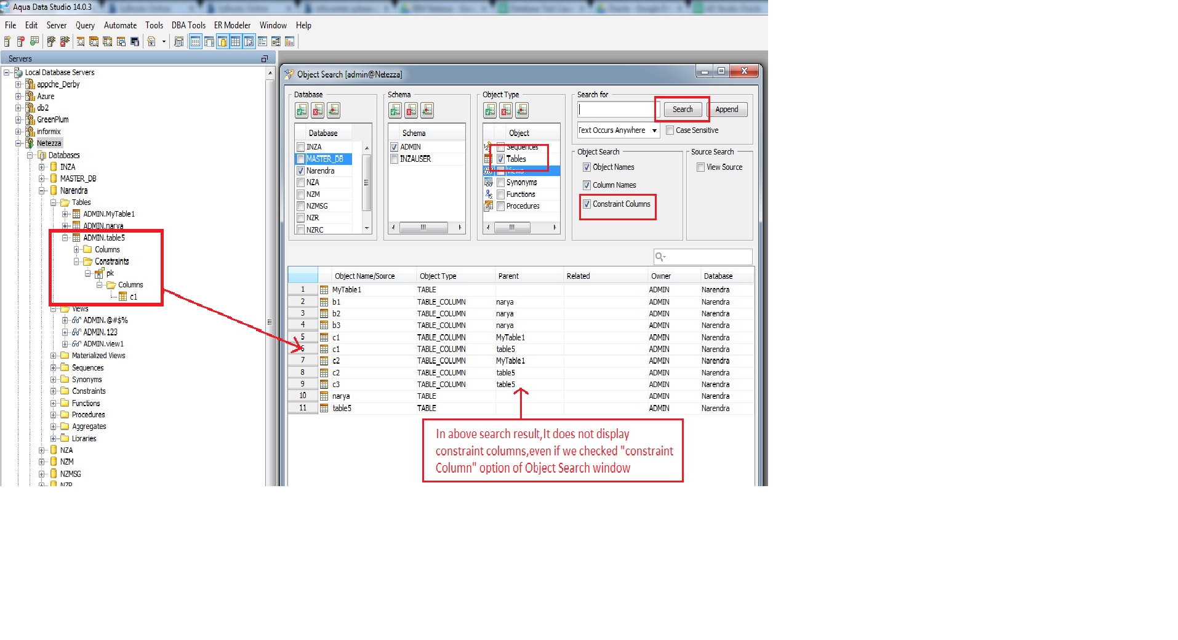Click the Database list vertical scrollbar thumb
The width and height of the screenshot is (1178, 640).
pos(367,183)
